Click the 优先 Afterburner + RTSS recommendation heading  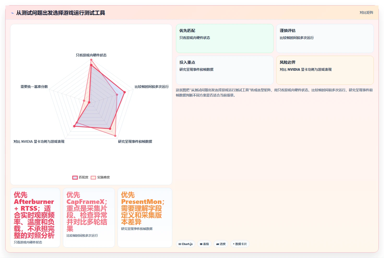point(34,215)
